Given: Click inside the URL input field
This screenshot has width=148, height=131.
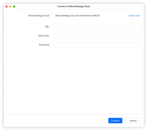Looking at the screenshot, I should [x=96, y=27].
